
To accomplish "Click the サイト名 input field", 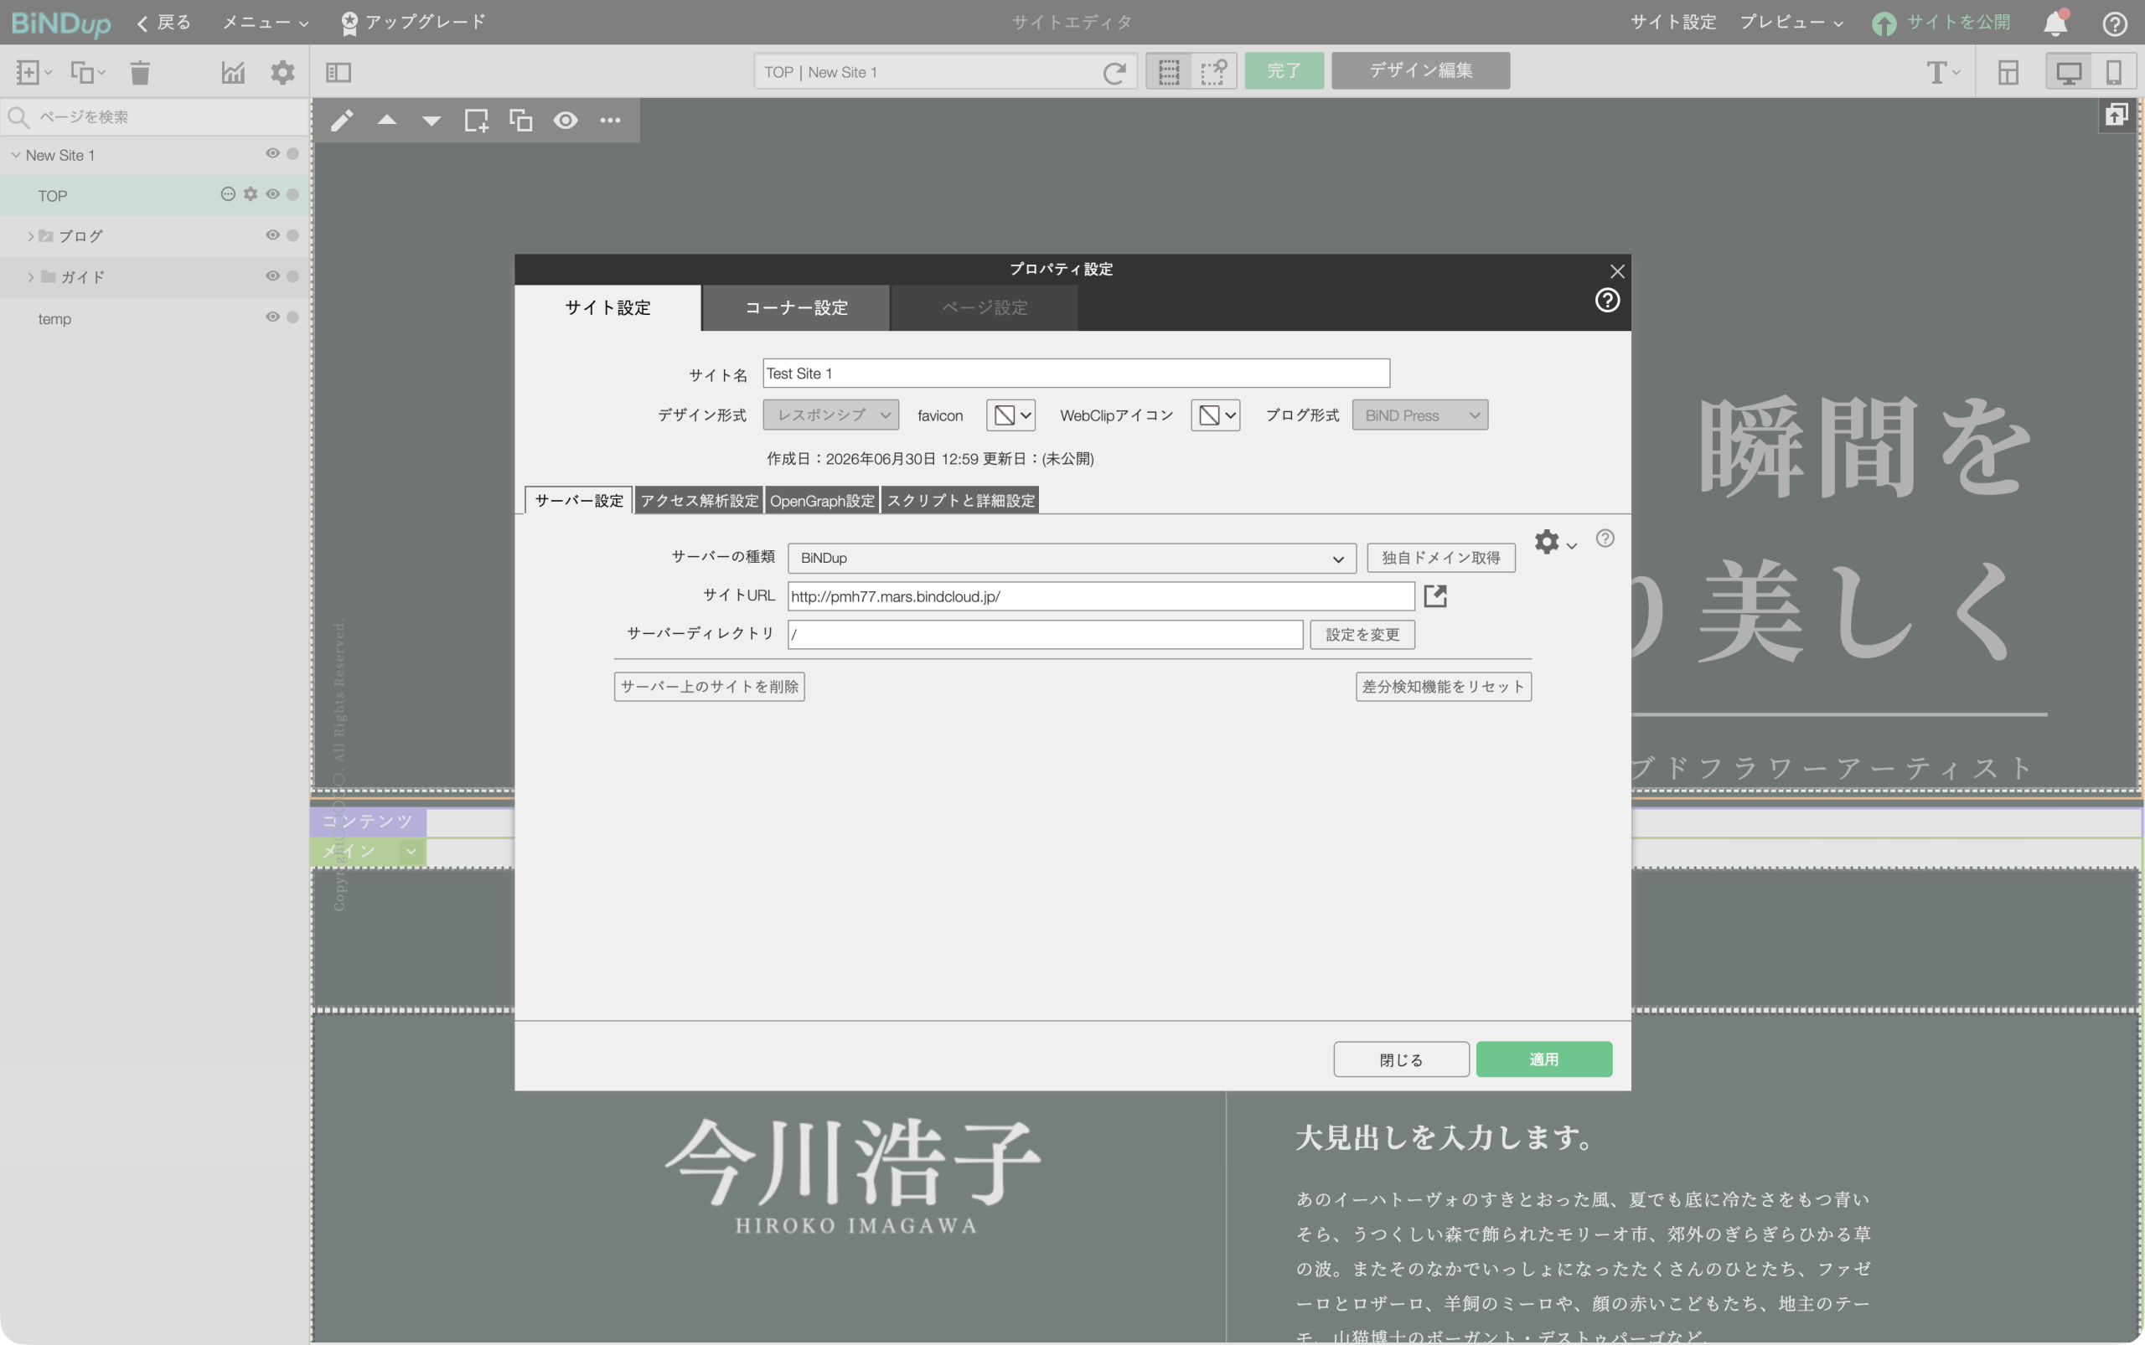I will pos(1076,374).
